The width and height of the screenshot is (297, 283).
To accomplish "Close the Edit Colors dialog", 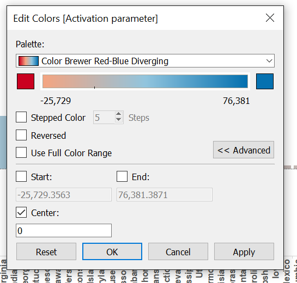I will [x=270, y=18].
